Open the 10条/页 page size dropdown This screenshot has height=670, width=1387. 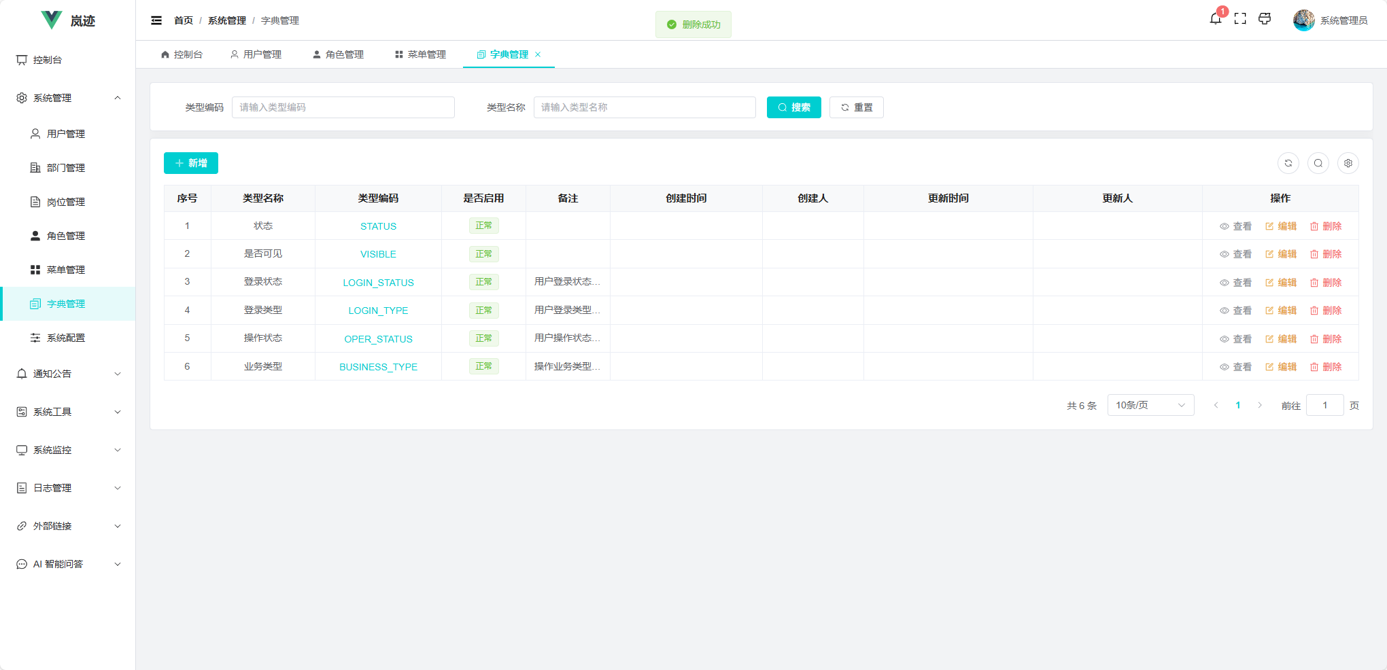(x=1150, y=405)
